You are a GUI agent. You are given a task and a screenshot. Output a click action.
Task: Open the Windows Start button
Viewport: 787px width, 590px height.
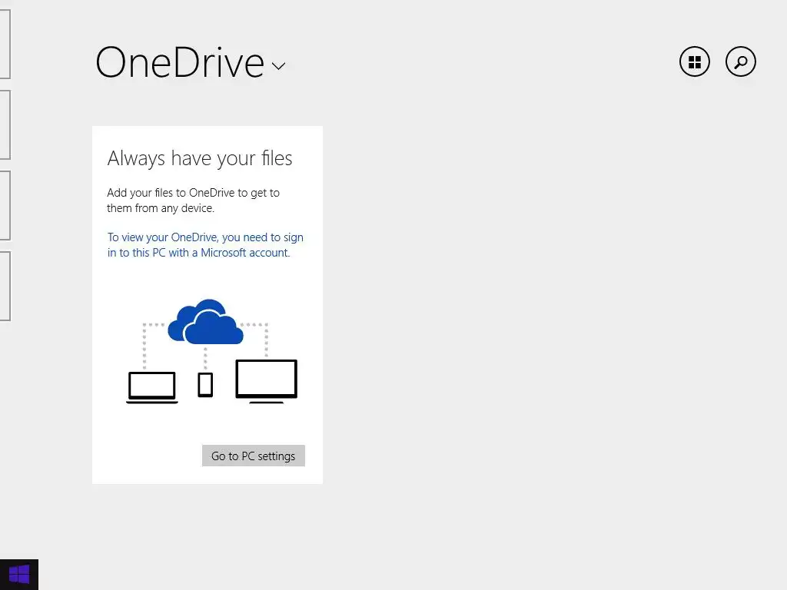pyautogui.click(x=19, y=575)
